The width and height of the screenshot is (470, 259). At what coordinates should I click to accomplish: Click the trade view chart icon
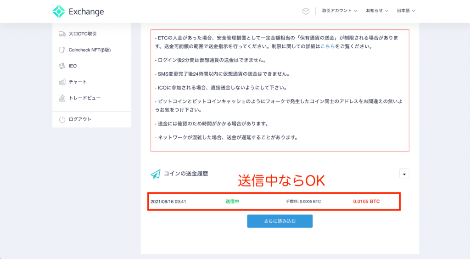(x=62, y=98)
